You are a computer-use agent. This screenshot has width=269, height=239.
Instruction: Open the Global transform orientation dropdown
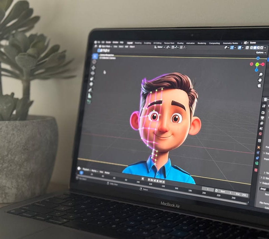159,47
